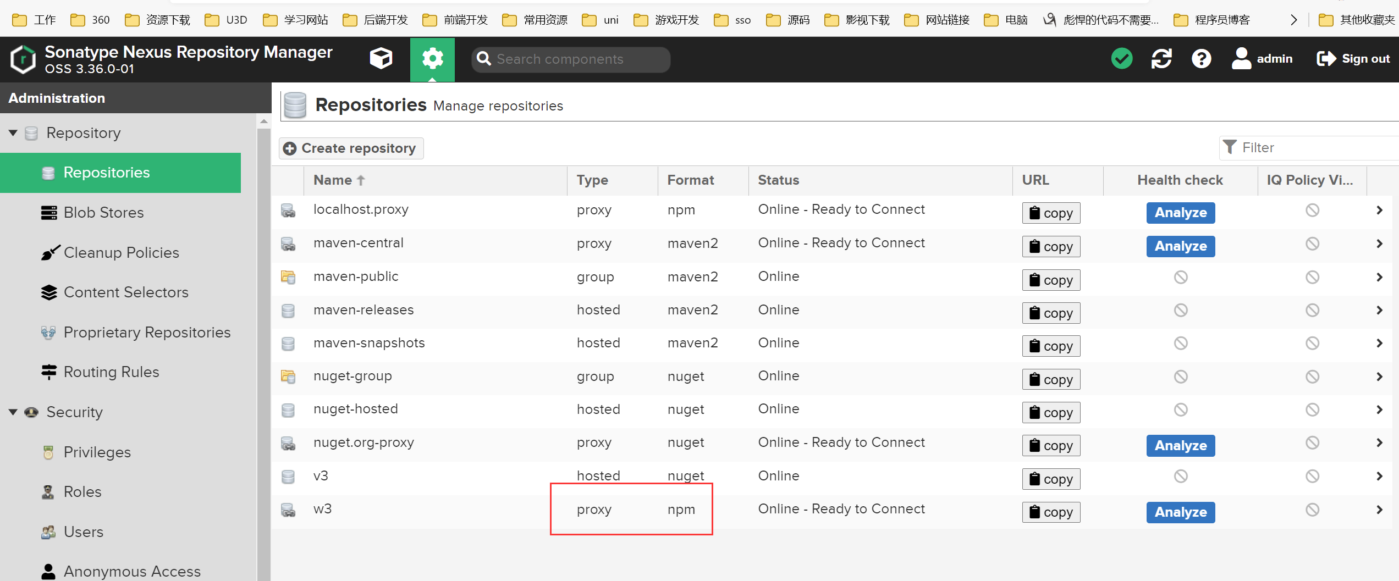This screenshot has height=581, width=1399.
Task: Open Proprietary Repositories in sidebar
Action: [147, 333]
